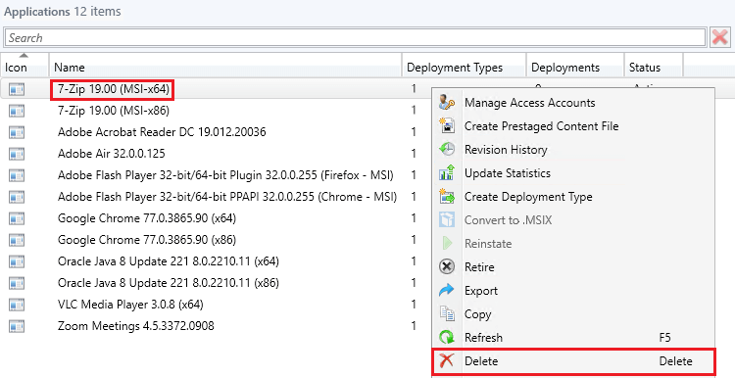Select Adobe Air 32.0.0.125
Image resolution: width=735 pixels, height=378 pixels.
click(111, 154)
